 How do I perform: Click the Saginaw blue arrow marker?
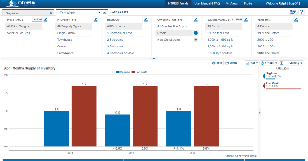pyautogui.click(x=264, y=76)
